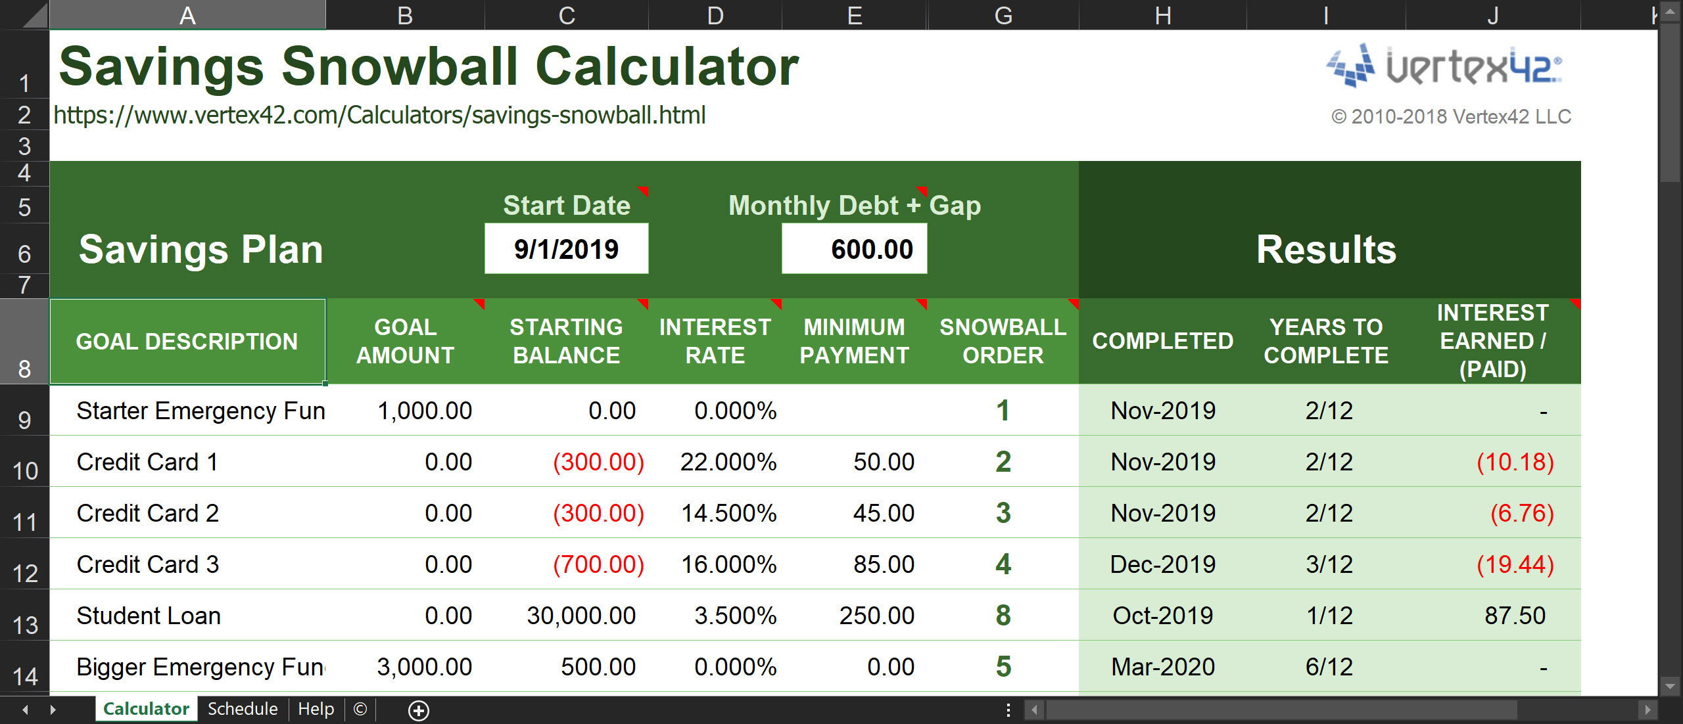
Task: Switch to the Schedule sheet tab
Action: [x=243, y=709]
